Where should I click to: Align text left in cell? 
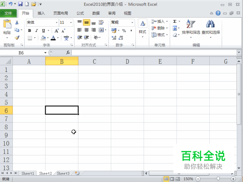pyautogui.click(x=79, y=30)
